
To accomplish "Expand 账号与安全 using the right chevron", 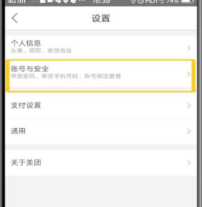I will coord(189,74).
